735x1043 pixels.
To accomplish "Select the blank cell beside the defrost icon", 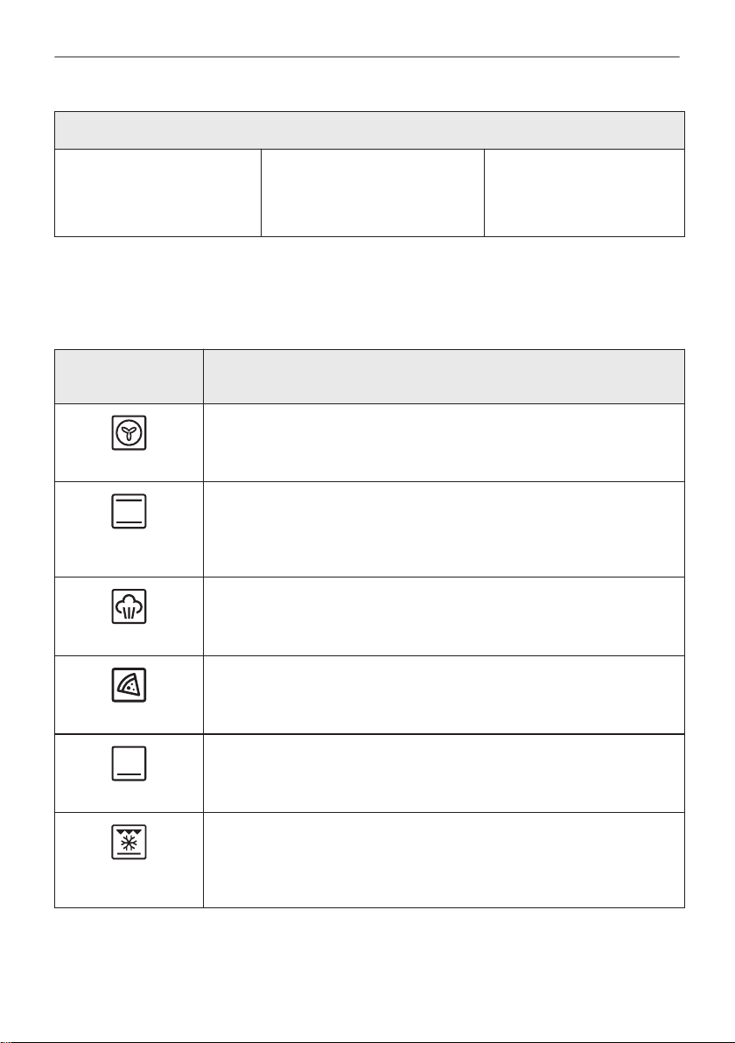I will coord(444,860).
